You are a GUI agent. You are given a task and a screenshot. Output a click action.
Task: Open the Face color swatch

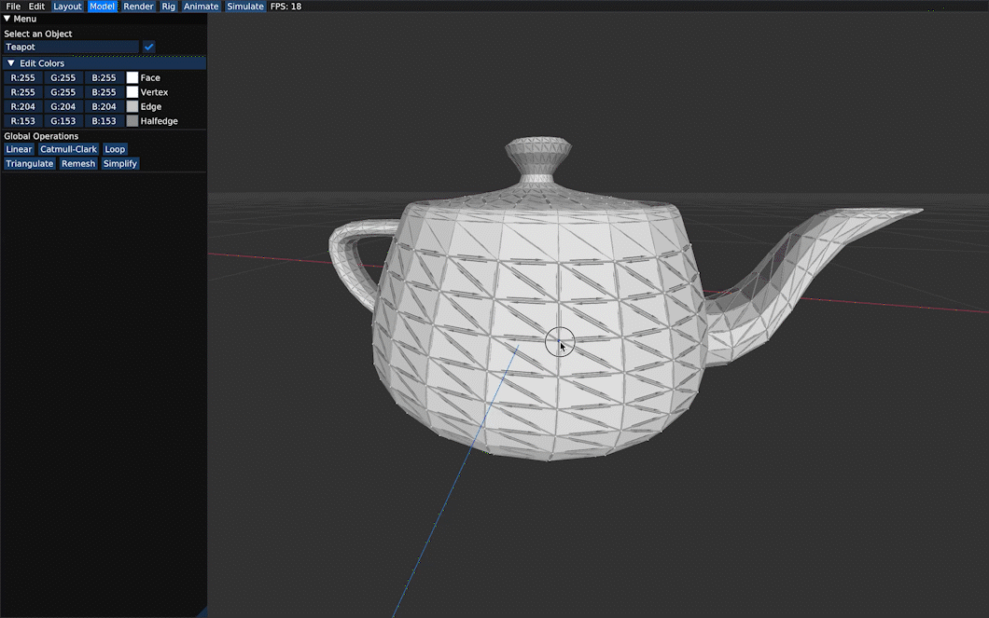click(x=132, y=77)
